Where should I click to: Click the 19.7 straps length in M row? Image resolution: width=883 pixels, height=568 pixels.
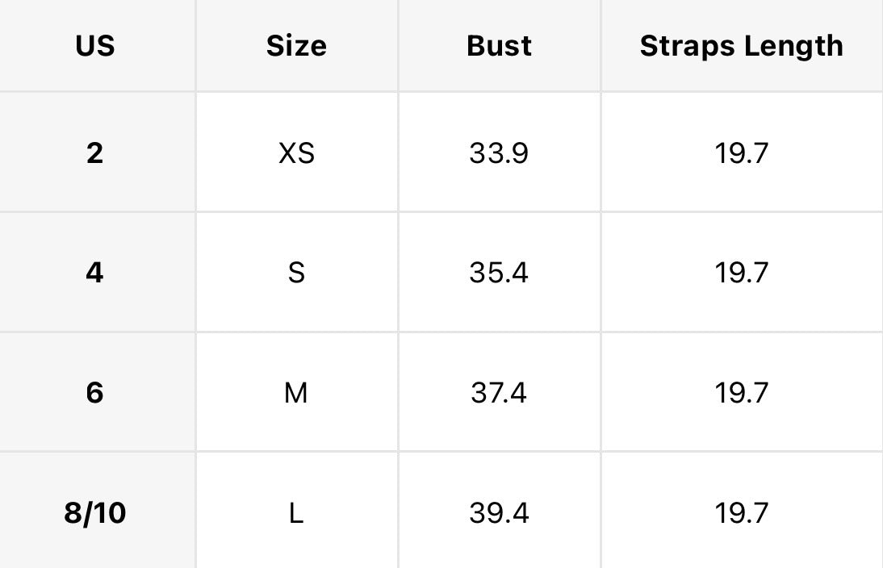click(742, 393)
